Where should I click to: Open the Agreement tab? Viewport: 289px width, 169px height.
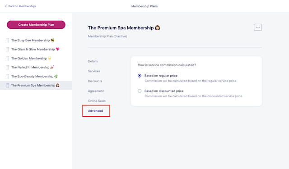tap(96, 91)
